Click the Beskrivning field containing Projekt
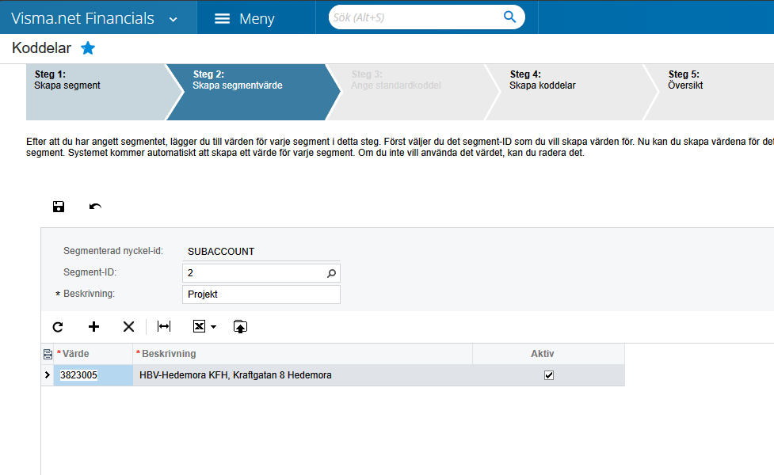 point(261,294)
